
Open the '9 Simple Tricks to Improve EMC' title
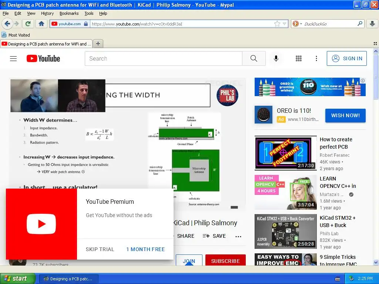[x=338, y=260]
